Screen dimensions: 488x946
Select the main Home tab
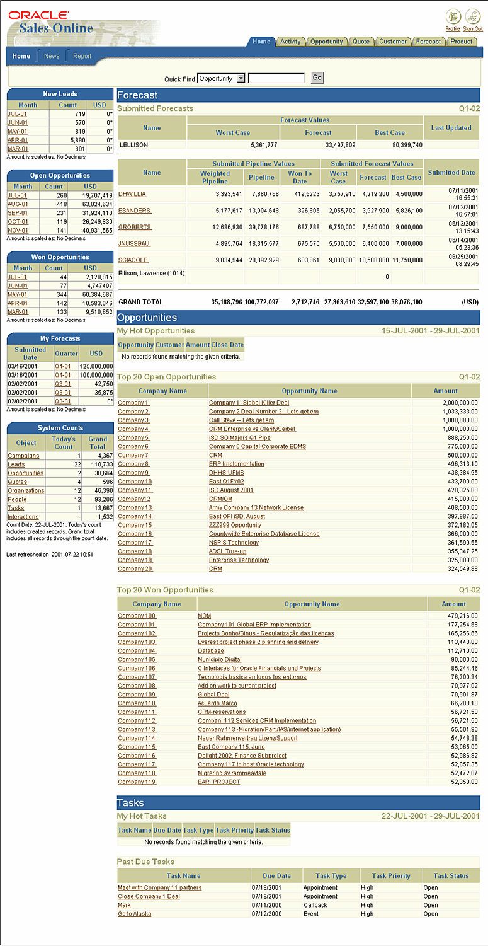click(261, 42)
